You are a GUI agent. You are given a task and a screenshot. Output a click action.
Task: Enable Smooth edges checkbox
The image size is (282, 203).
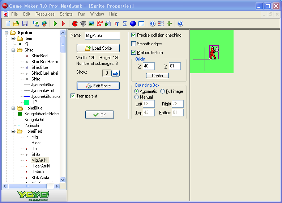(x=133, y=44)
